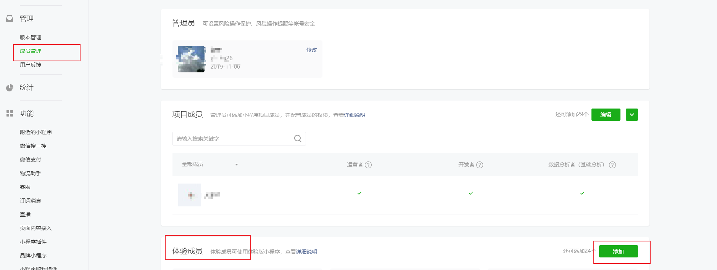The height and width of the screenshot is (270, 717).
Task: Select 成员管理 in the sidebar
Action: (x=31, y=51)
